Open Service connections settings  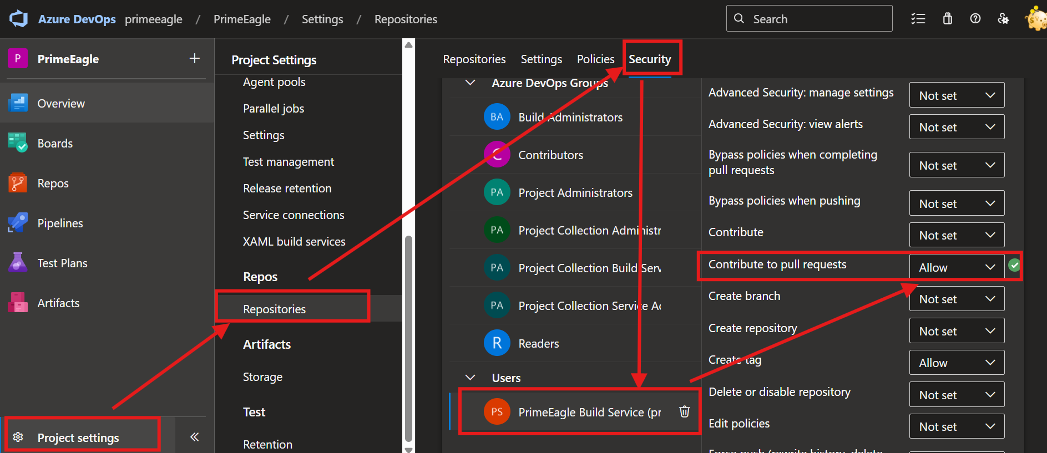pyautogui.click(x=294, y=215)
